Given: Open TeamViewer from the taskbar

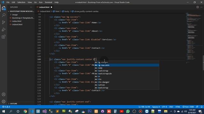Looking at the screenshot, I should click(147, 111).
